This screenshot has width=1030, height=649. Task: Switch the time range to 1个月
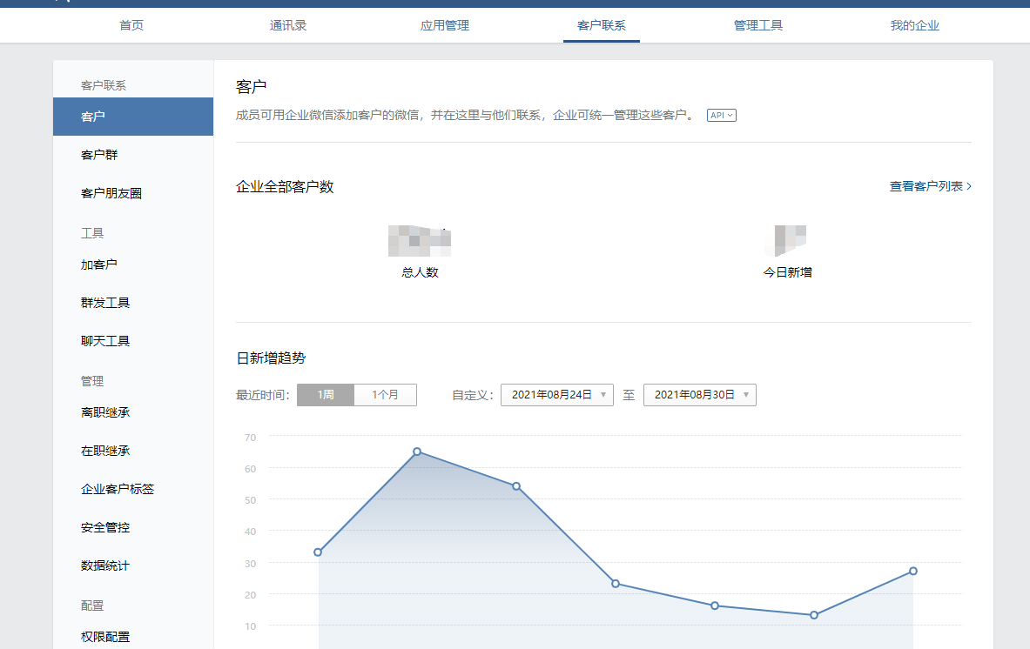click(x=385, y=395)
